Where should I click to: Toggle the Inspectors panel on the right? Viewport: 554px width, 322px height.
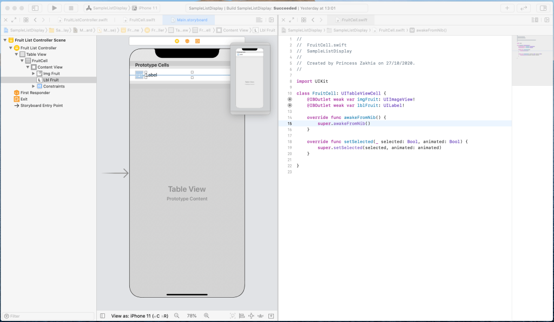point(542,8)
